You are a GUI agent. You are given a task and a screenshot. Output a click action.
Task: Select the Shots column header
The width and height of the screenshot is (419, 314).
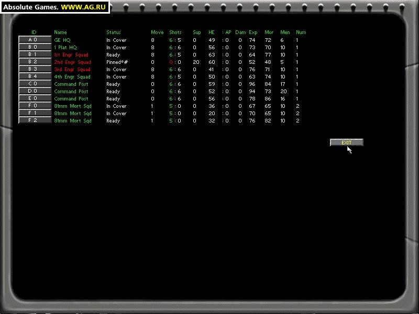[175, 32]
